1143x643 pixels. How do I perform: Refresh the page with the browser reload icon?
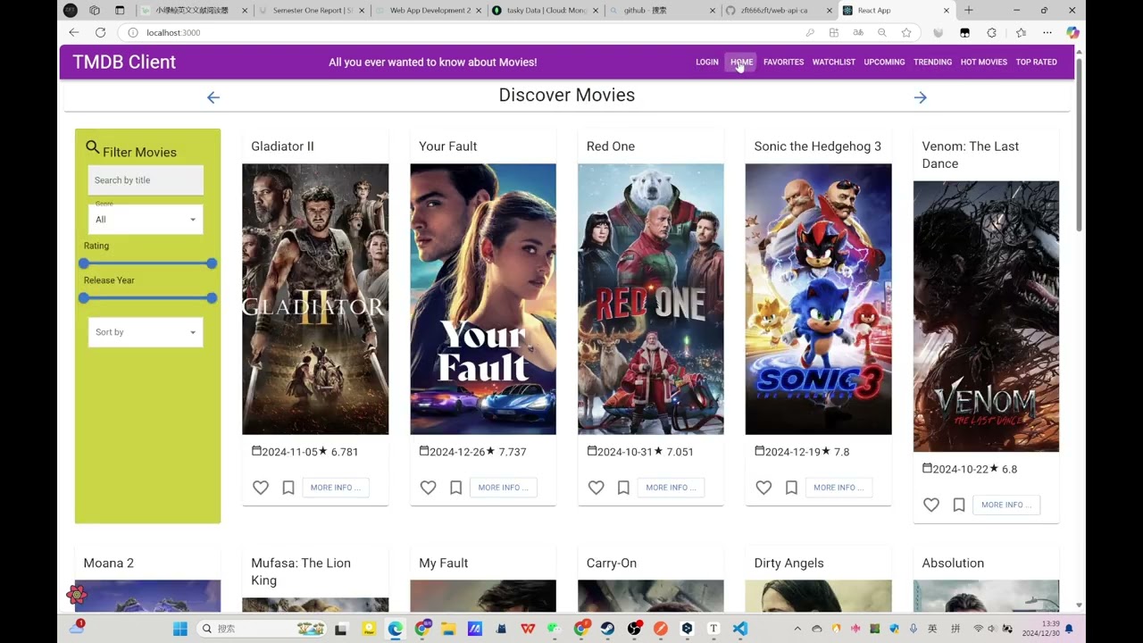click(x=101, y=32)
